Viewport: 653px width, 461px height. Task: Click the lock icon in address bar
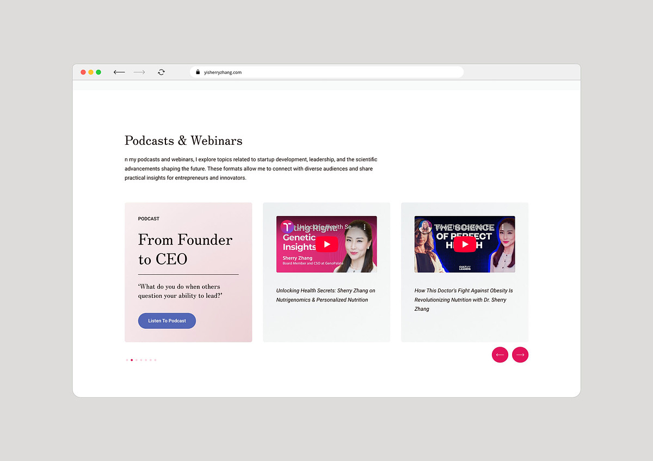(x=198, y=72)
